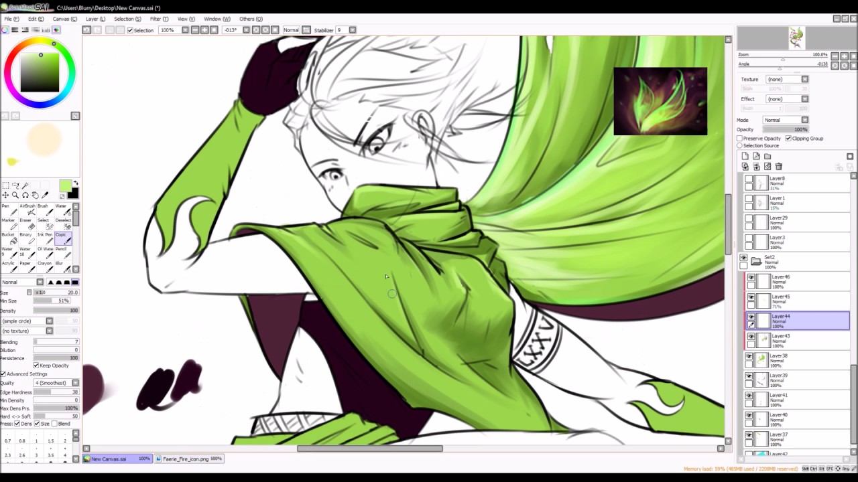
Task: Select Layer8 in the layer list
Action: pyautogui.click(x=798, y=183)
